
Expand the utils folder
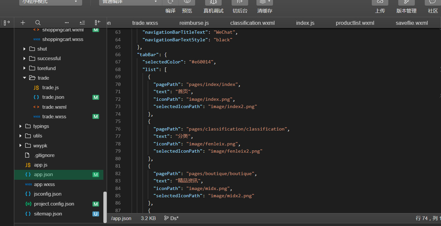[x=21, y=136]
